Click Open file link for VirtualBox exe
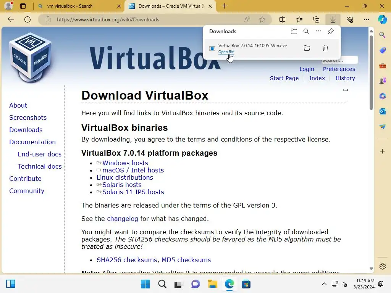391x293 pixels. point(226,52)
